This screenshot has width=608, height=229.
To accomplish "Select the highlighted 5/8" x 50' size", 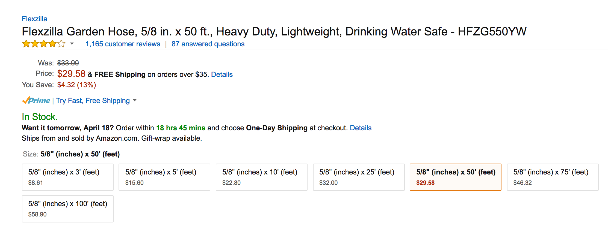I will (455, 177).
